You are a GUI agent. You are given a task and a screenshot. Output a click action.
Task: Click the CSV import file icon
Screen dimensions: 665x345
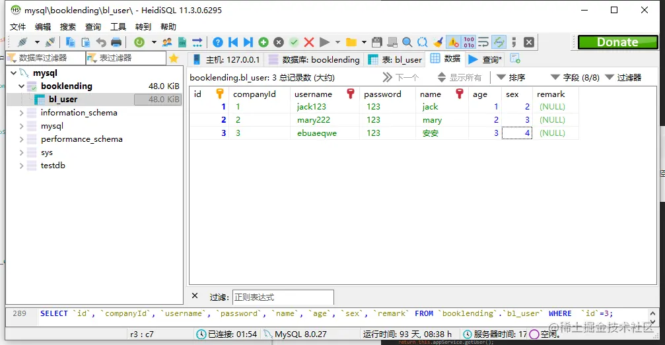[x=182, y=42]
